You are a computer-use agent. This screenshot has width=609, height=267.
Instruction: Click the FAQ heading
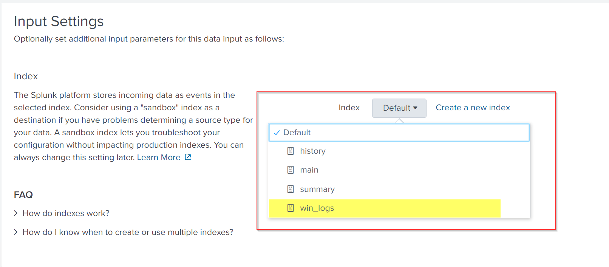(23, 195)
